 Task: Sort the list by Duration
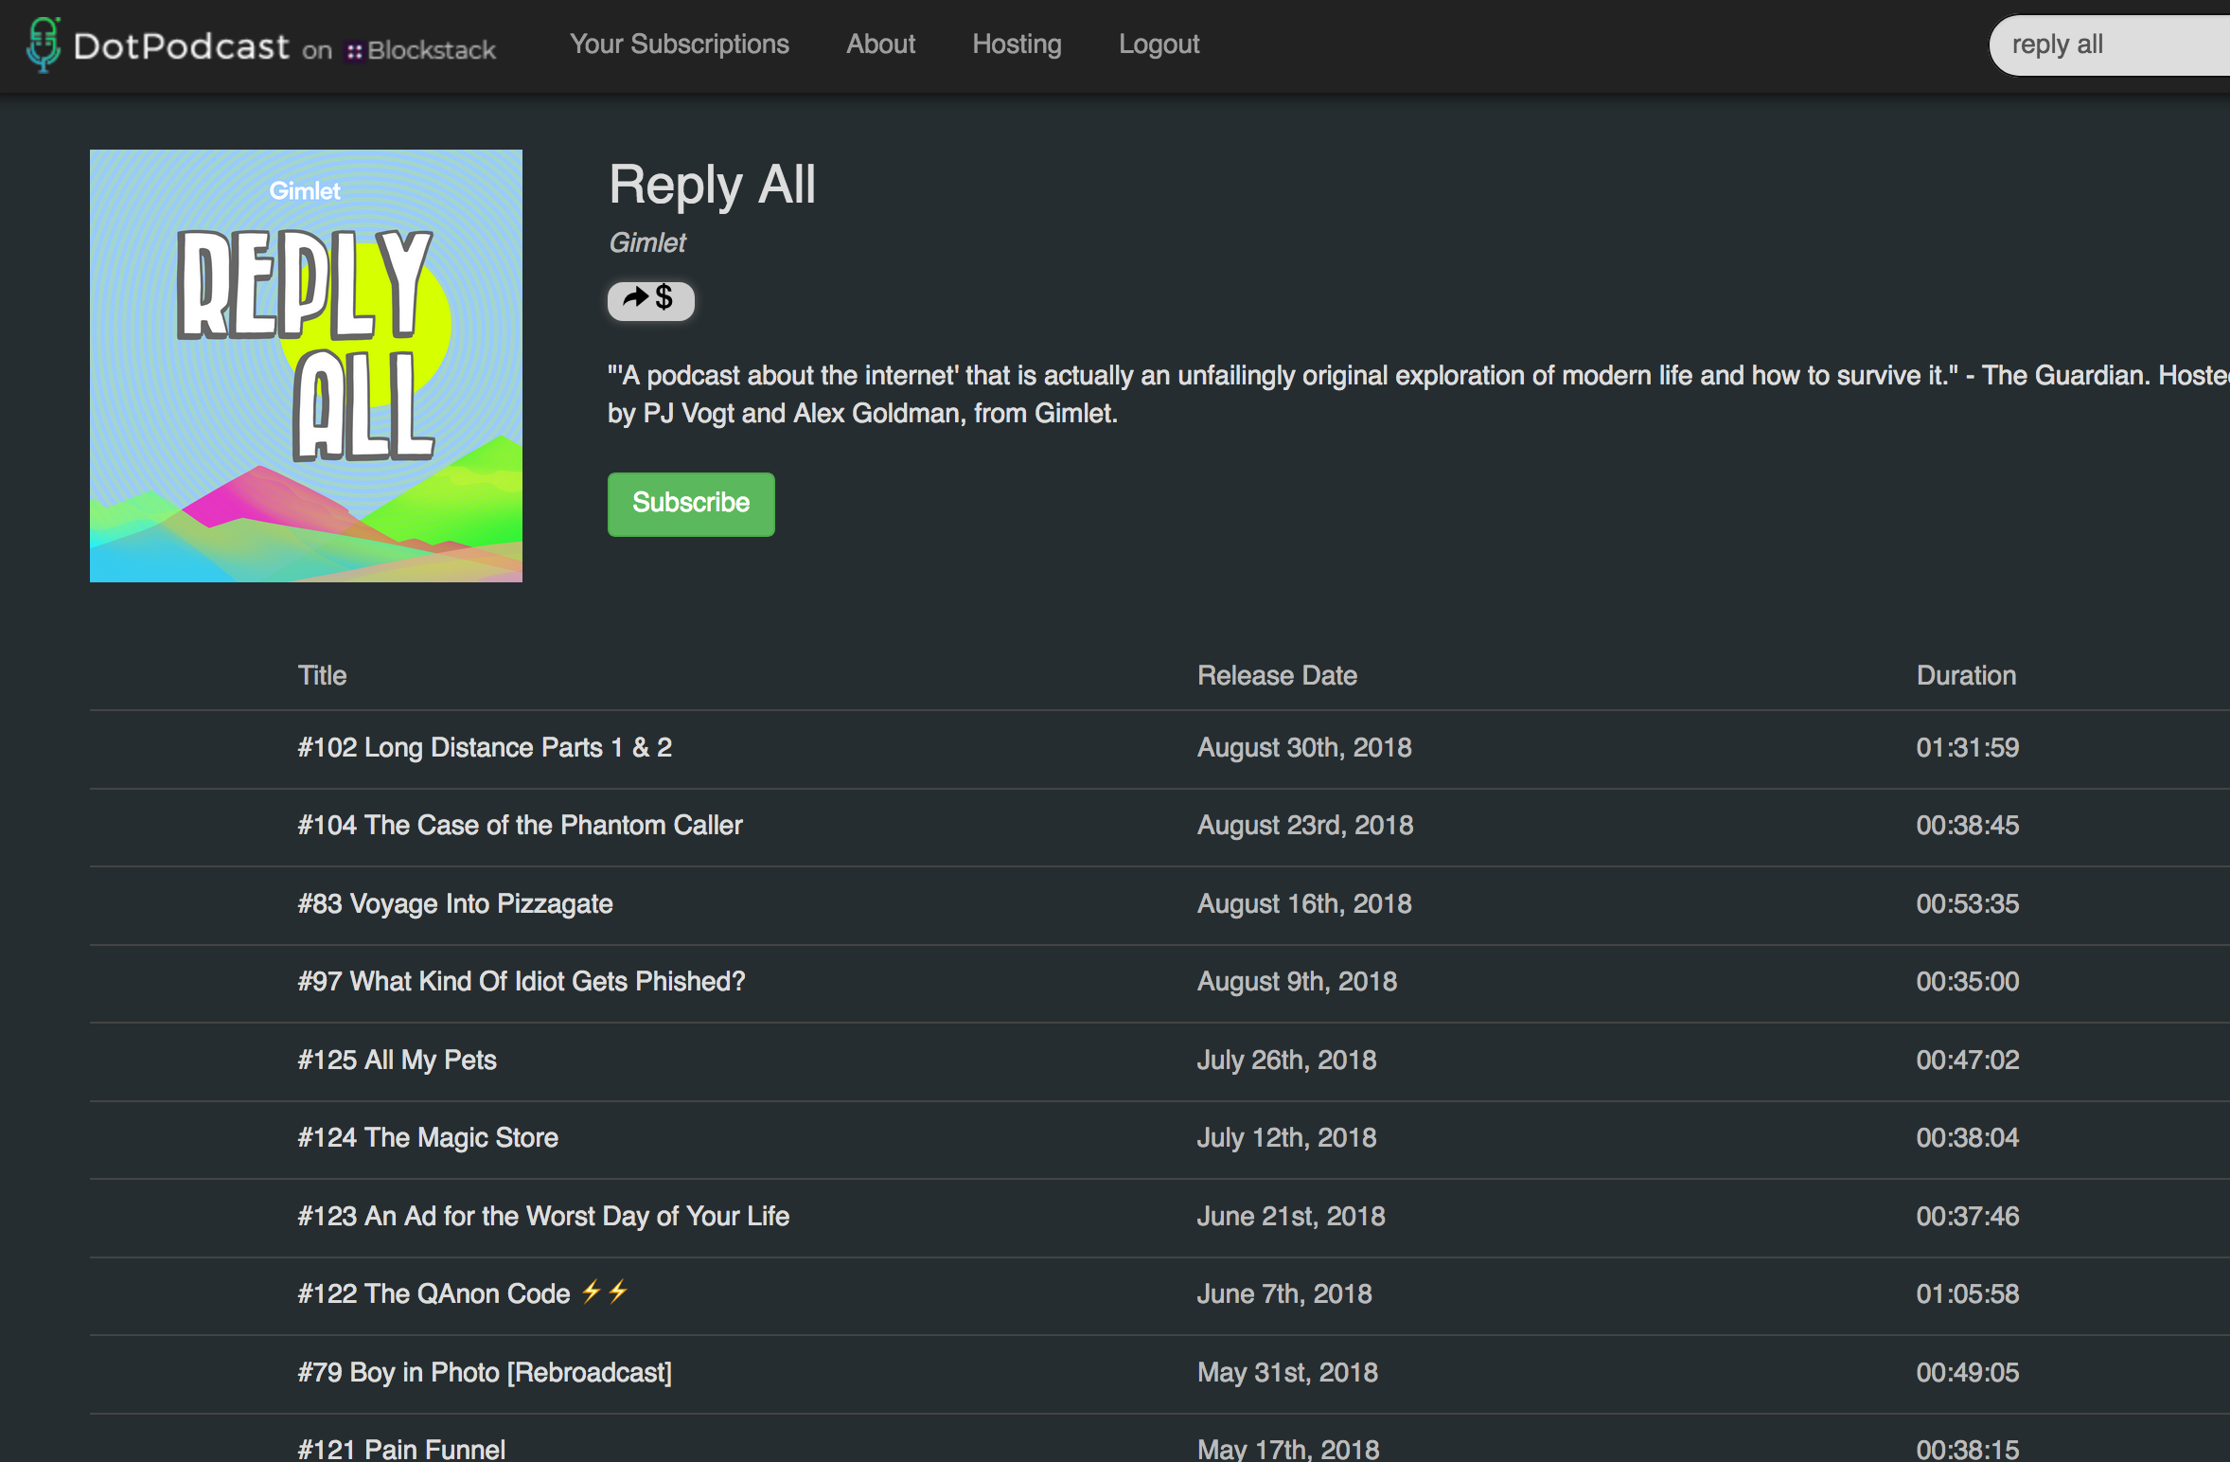pos(1966,675)
